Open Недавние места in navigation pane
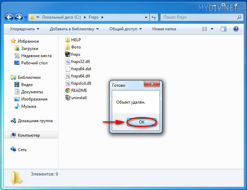This screenshot has width=247, height=190. 36,56
